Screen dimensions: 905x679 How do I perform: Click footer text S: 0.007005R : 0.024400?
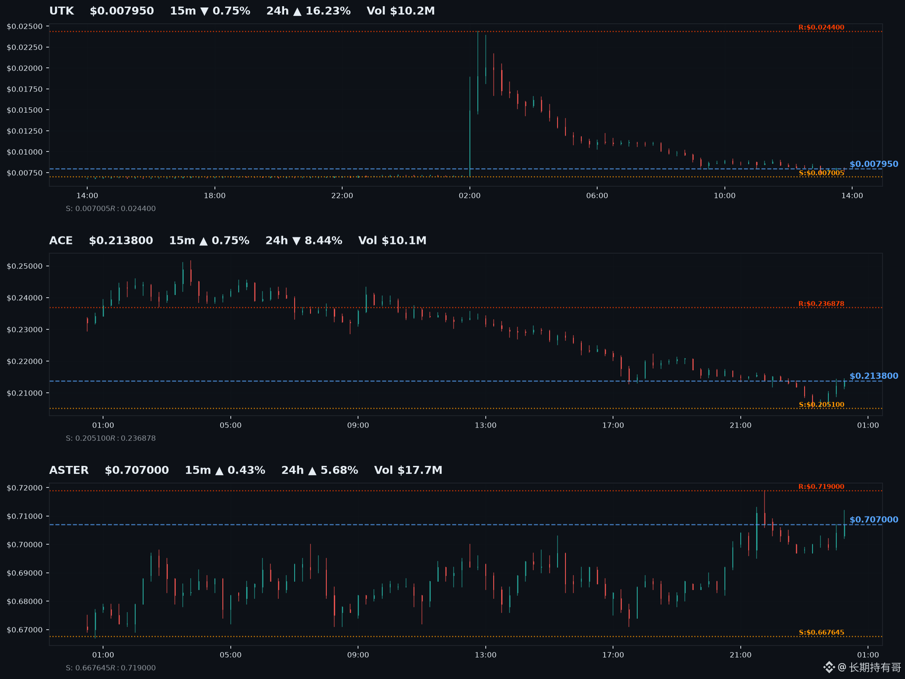tap(111, 209)
